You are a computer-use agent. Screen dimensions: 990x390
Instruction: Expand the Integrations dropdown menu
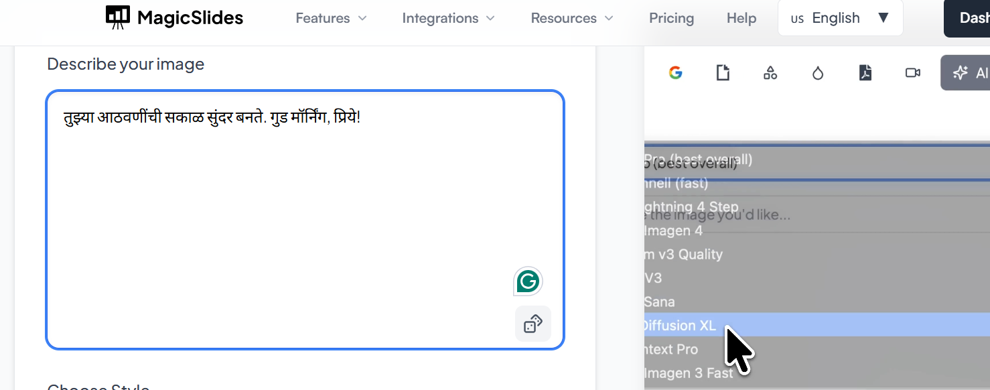click(x=448, y=18)
